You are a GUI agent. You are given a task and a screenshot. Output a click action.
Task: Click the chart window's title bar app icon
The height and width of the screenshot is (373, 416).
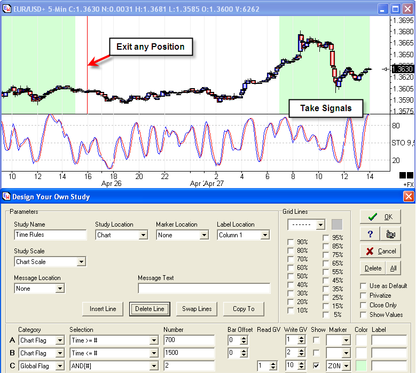(7, 9)
